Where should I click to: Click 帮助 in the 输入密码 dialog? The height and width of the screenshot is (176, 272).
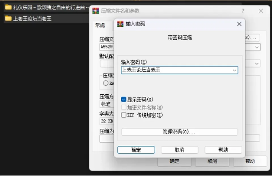(223, 150)
